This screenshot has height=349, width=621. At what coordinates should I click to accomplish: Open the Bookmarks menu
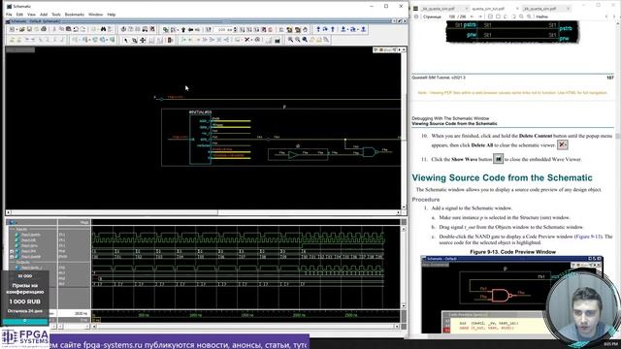[75, 15]
